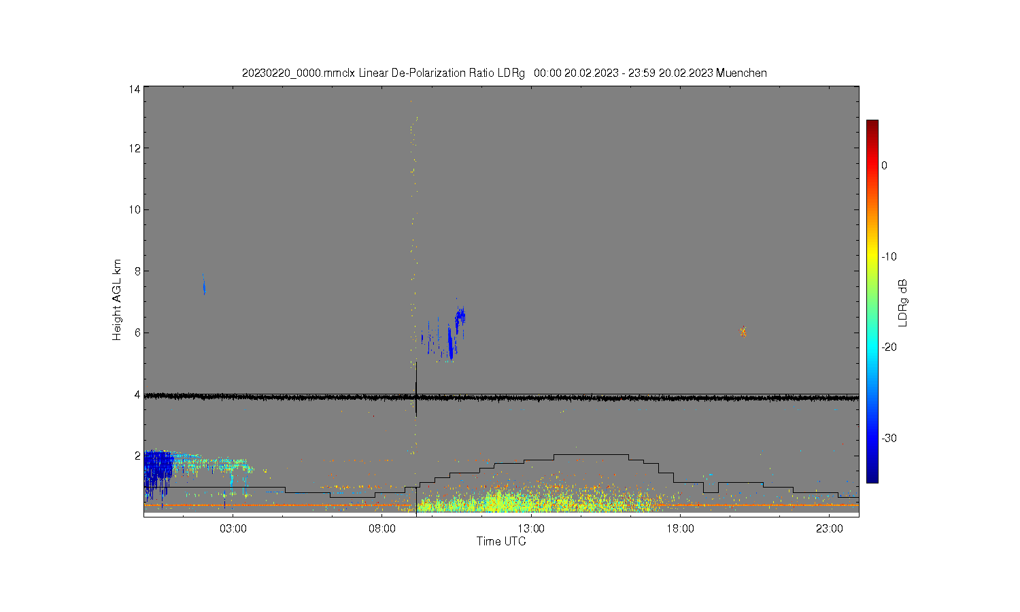Click the colorbar -10 dB label
1020x612 pixels.
click(x=889, y=256)
